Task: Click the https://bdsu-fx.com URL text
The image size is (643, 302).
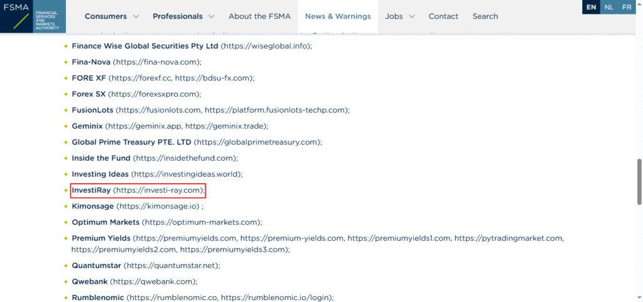Action: click(x=213, y=78)
